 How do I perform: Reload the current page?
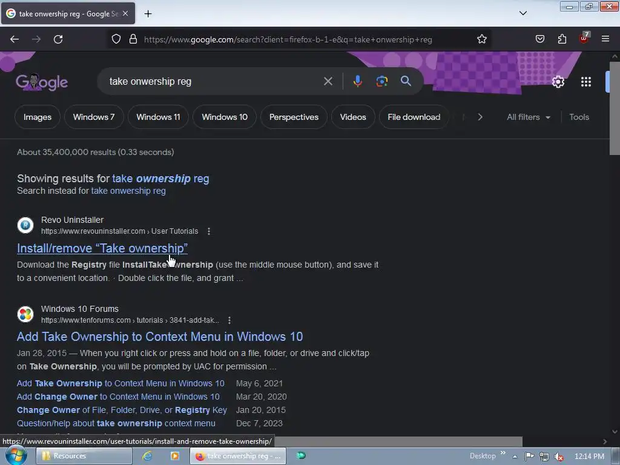click(58, 39)
